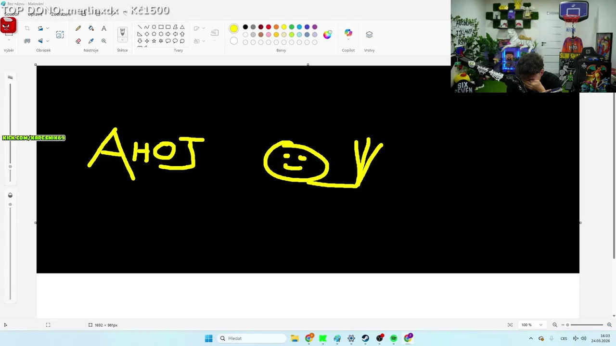Show hidden system tray icons

(531, 338)
